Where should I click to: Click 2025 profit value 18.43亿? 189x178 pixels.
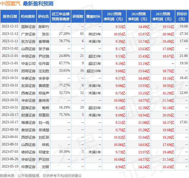(168, 167)
